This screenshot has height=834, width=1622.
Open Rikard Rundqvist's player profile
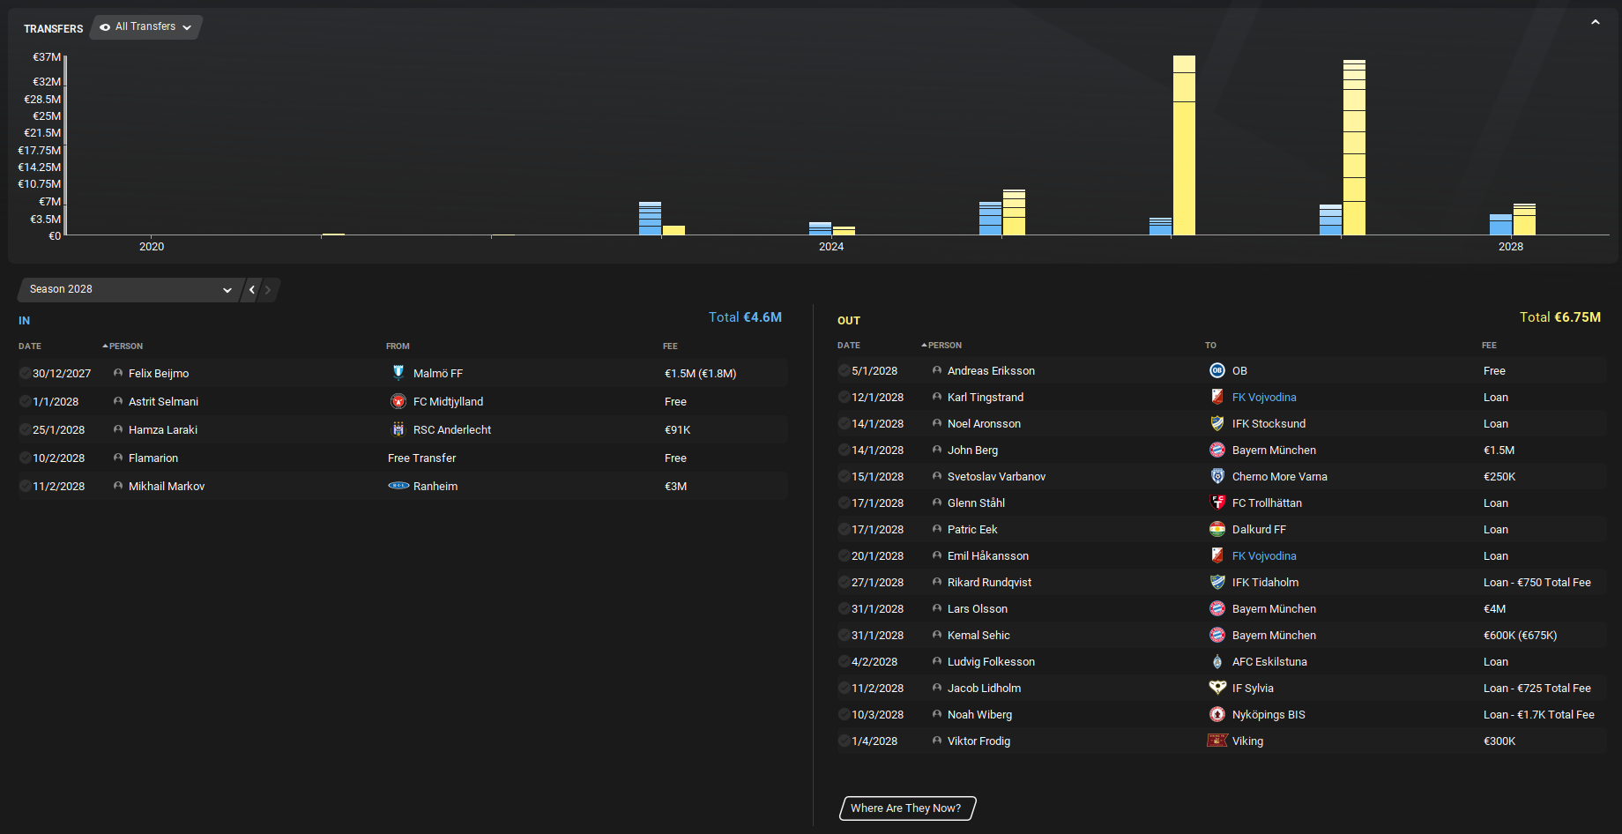[989, 582]
